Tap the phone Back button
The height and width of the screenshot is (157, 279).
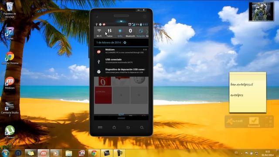128,127
